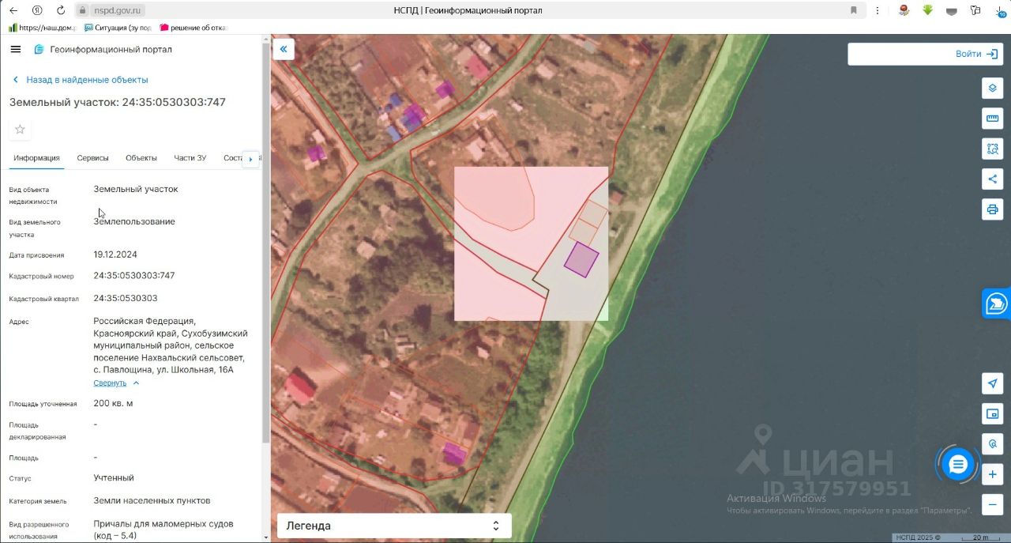Open the red map-pin browser extension

[904, 10]
